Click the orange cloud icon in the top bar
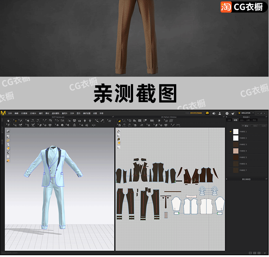Image resolution: width=269 pixels, height=257 pixels. pos(207,113)
